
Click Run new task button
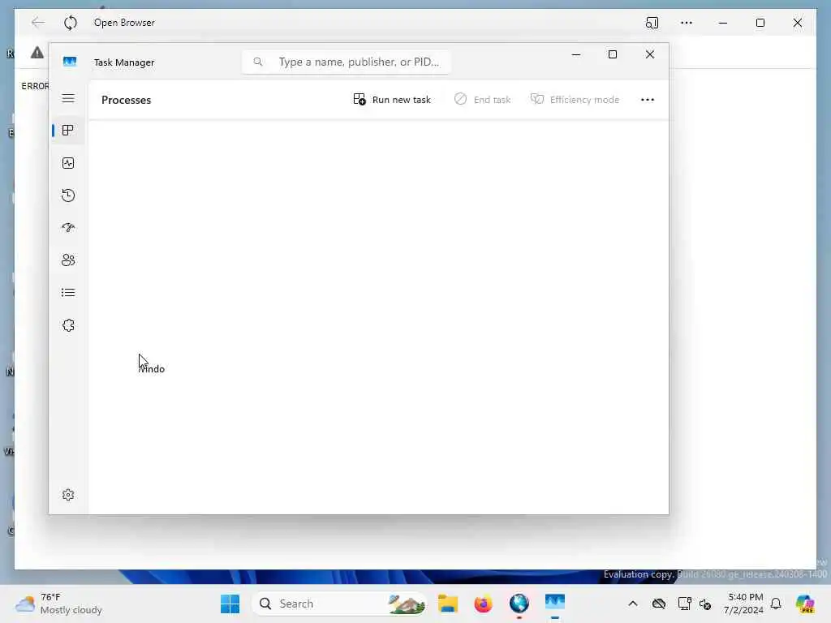tap(392, 100)
